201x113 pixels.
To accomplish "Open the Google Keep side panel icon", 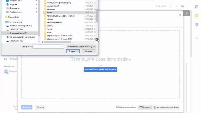I will tap(197, 16).
